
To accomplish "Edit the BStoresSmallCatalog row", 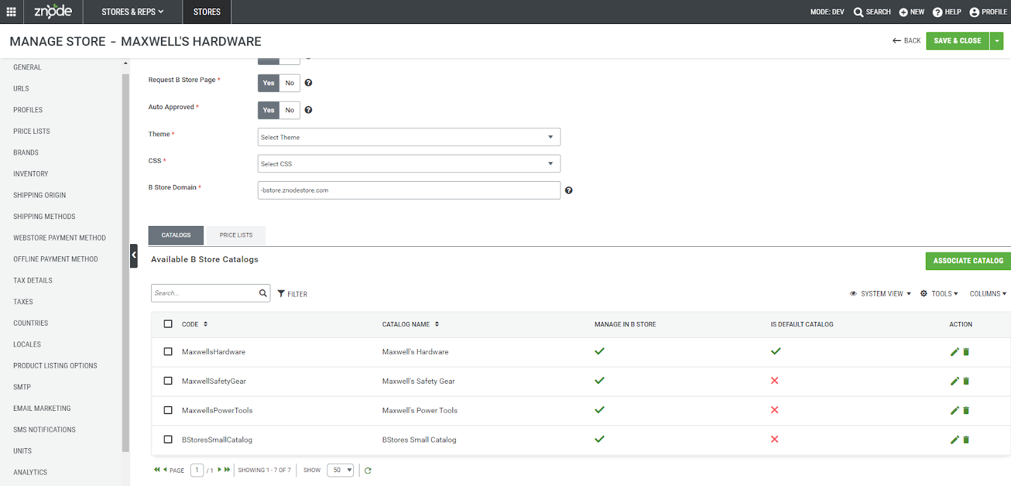I will (x=955, y=440).
